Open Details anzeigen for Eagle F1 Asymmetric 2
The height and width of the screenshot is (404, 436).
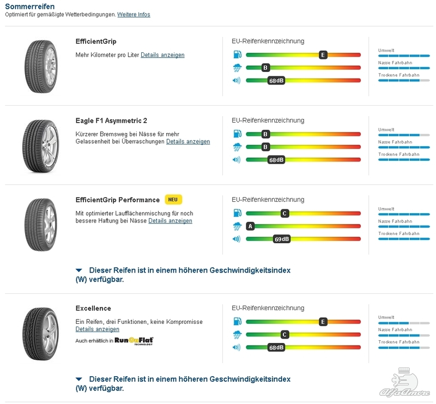[188, 141]
